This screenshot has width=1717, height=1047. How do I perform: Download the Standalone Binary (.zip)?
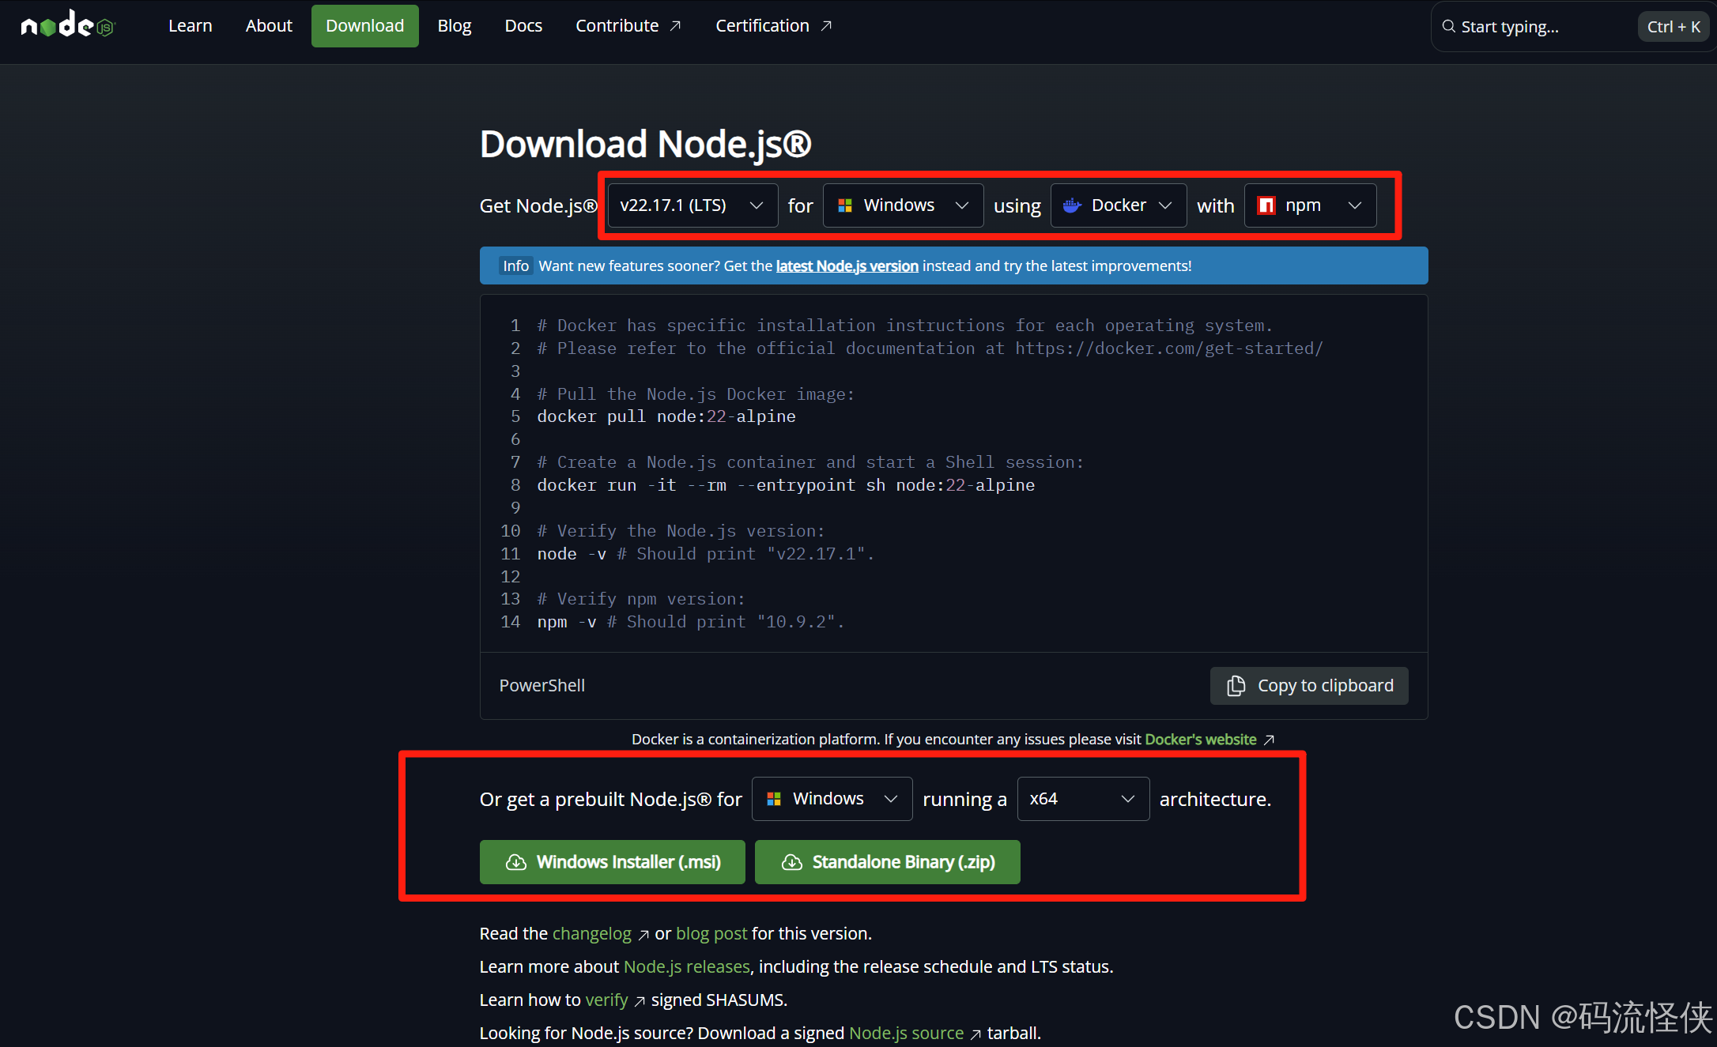click(886, 862)
